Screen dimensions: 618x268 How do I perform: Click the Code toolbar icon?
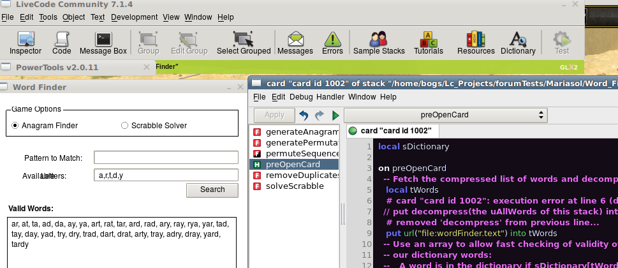(x=61, y=43)
